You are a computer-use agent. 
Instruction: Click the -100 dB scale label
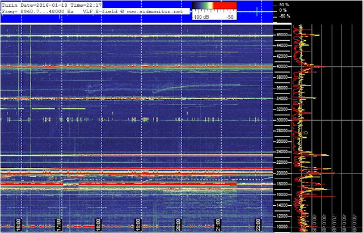pyautogui.click(x=201, y=18)
